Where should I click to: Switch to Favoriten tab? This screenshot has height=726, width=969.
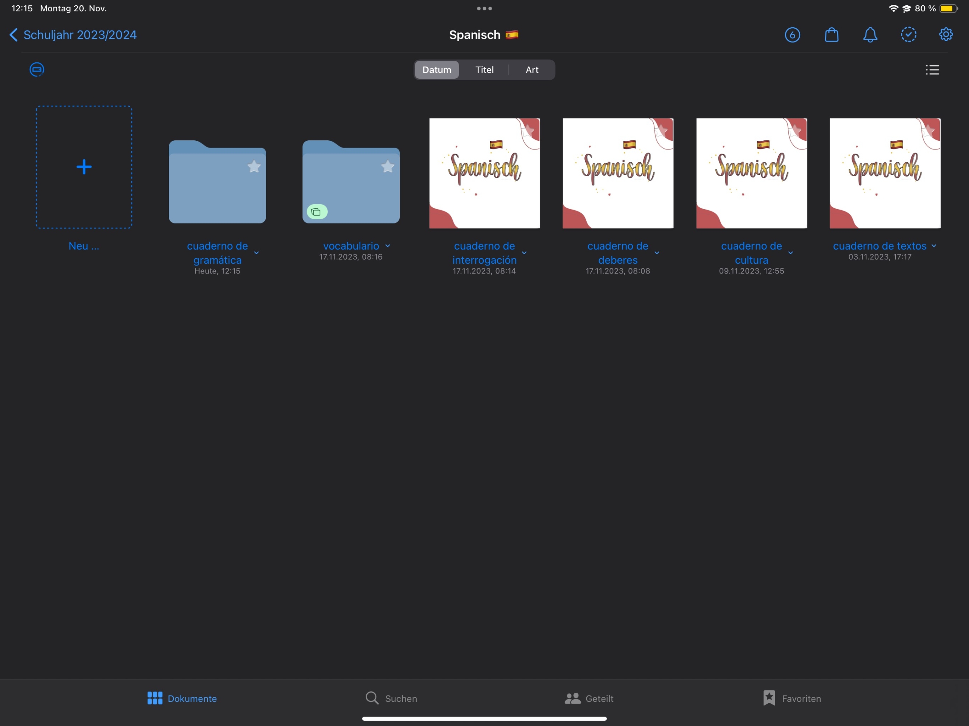pos(791,698)
